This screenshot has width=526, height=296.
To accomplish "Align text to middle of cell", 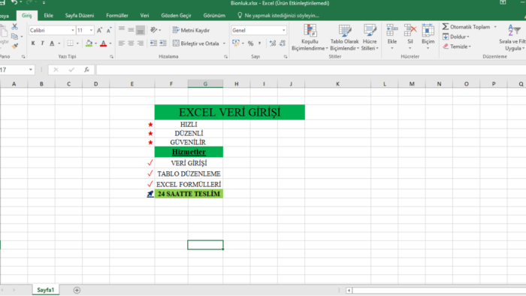I will point(131,30).
